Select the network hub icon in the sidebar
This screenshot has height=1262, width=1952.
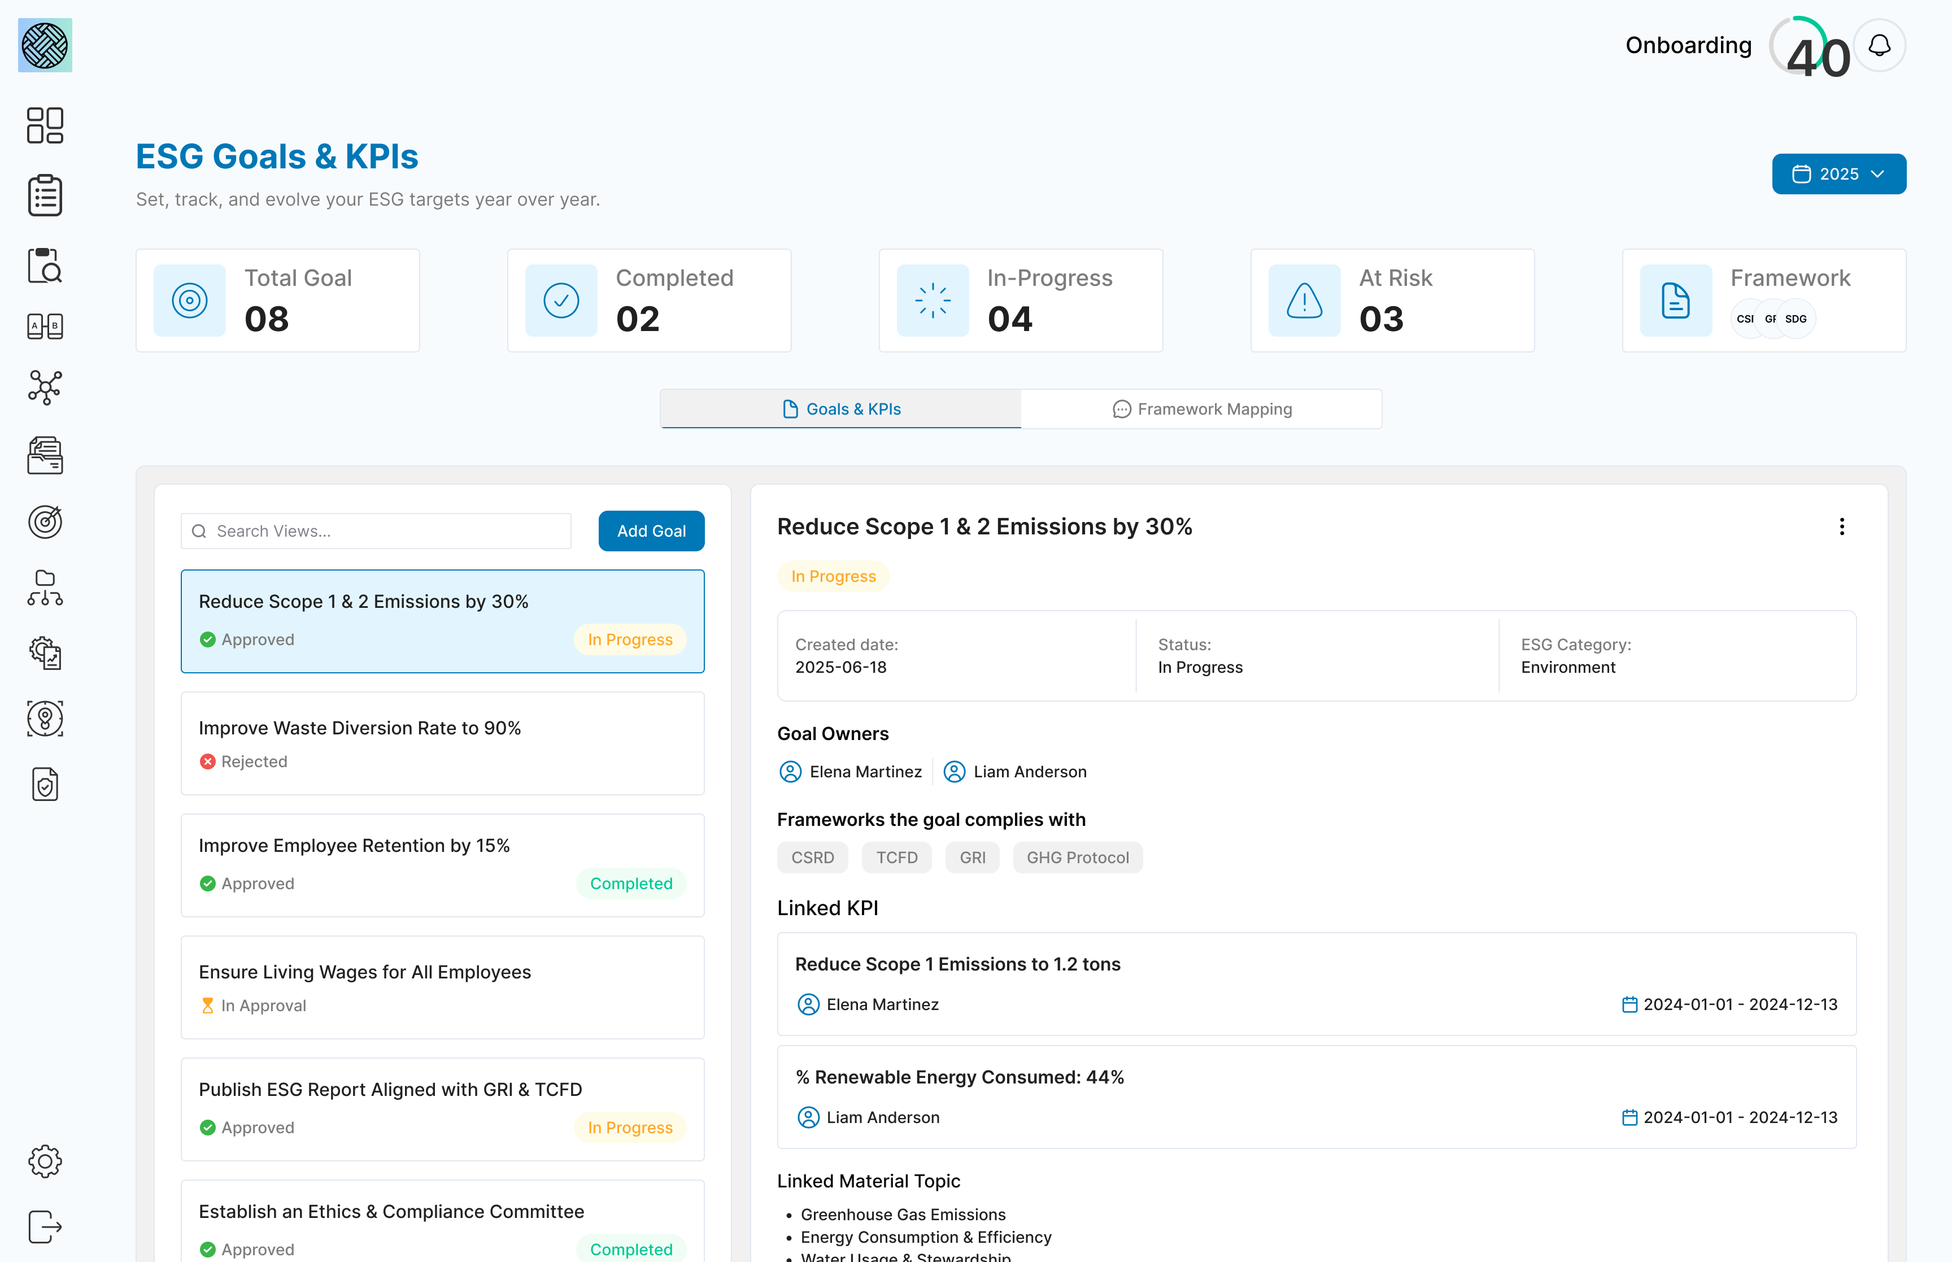[45, 388]
